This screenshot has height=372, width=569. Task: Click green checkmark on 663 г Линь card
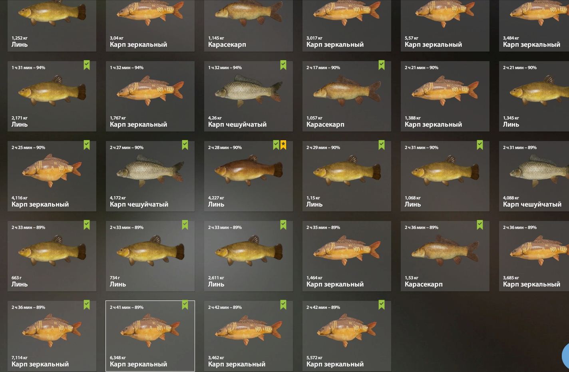tap(87, 225)
